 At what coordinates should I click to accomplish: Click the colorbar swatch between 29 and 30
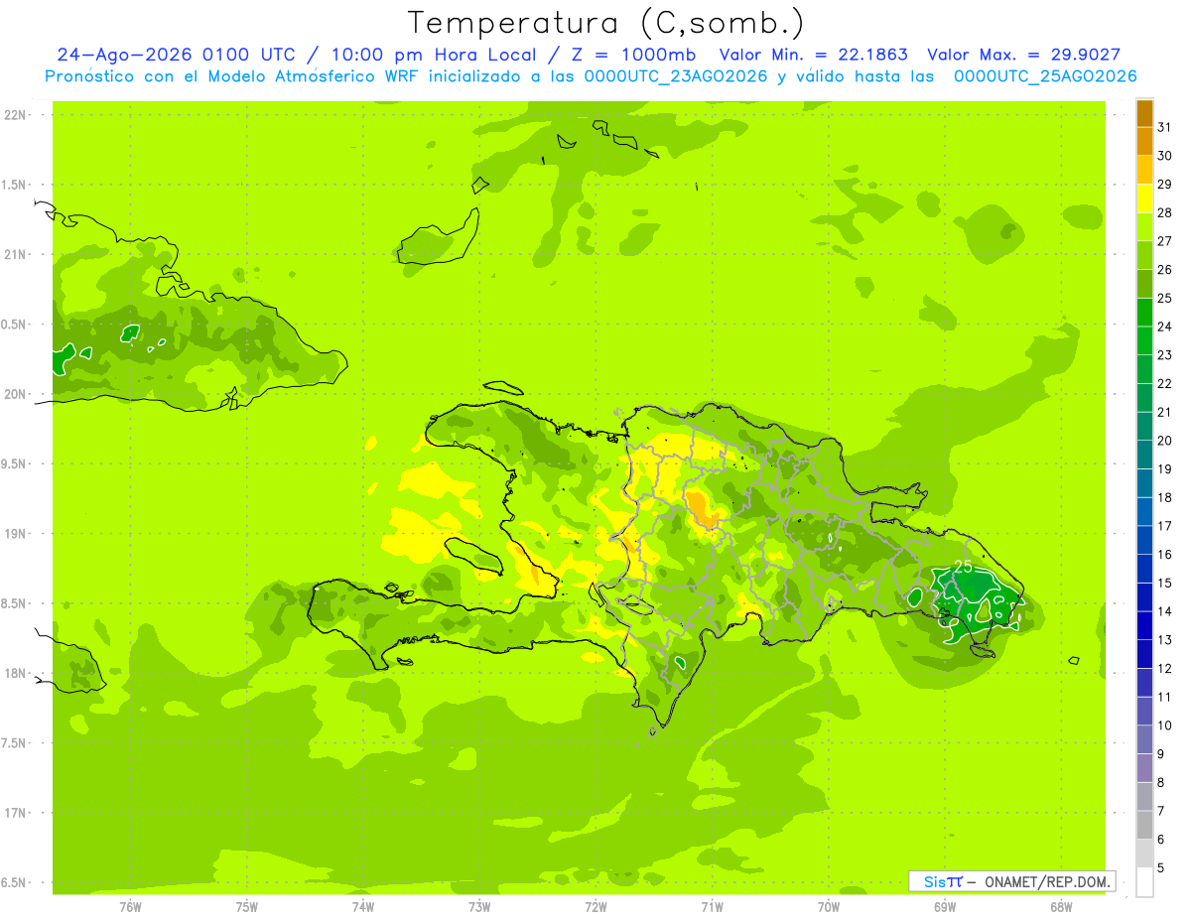click(x=1144, y=170)
